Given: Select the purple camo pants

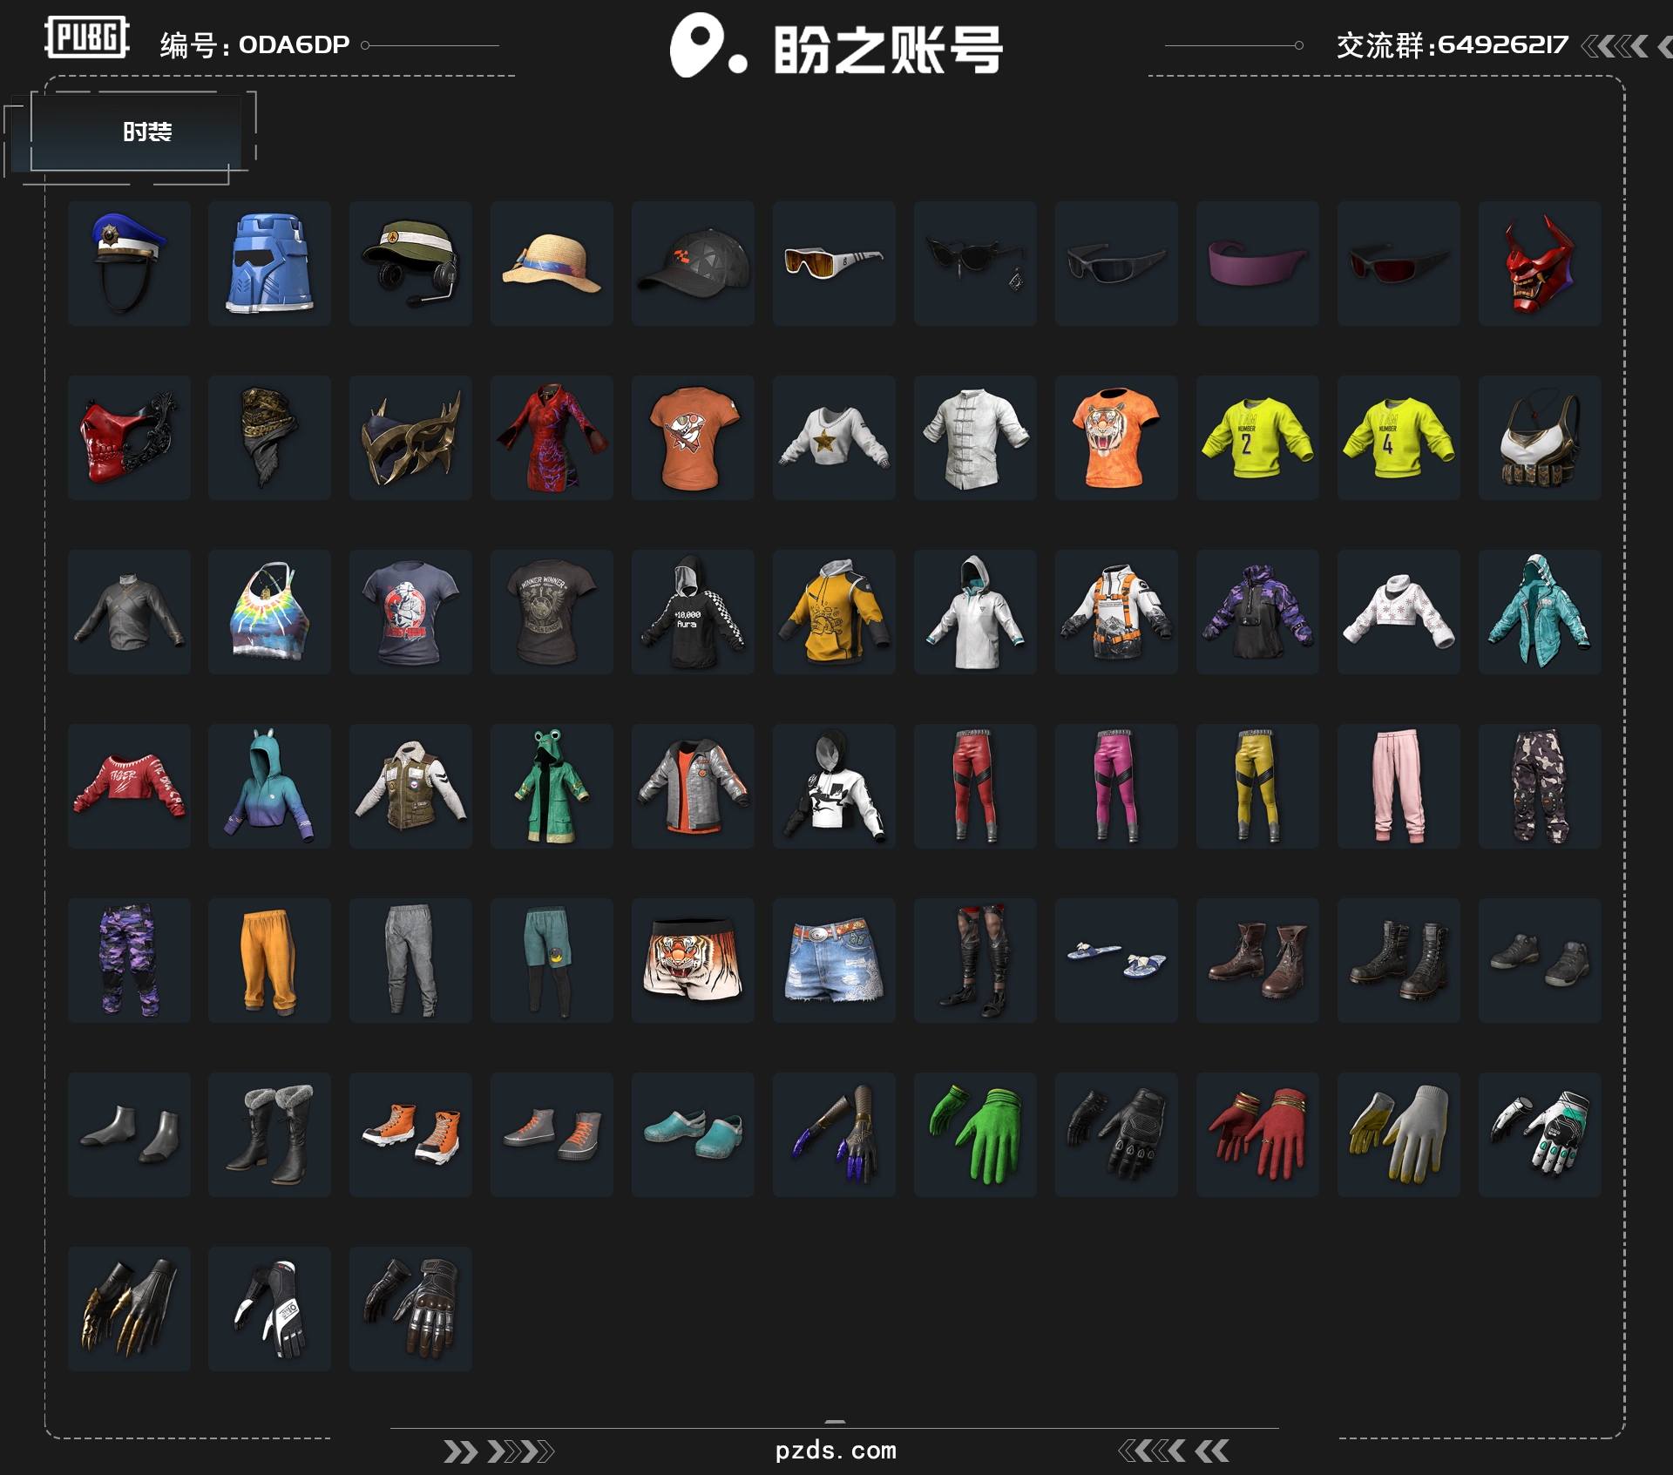Looking at the screenshot, I should (x=129, y=960).
